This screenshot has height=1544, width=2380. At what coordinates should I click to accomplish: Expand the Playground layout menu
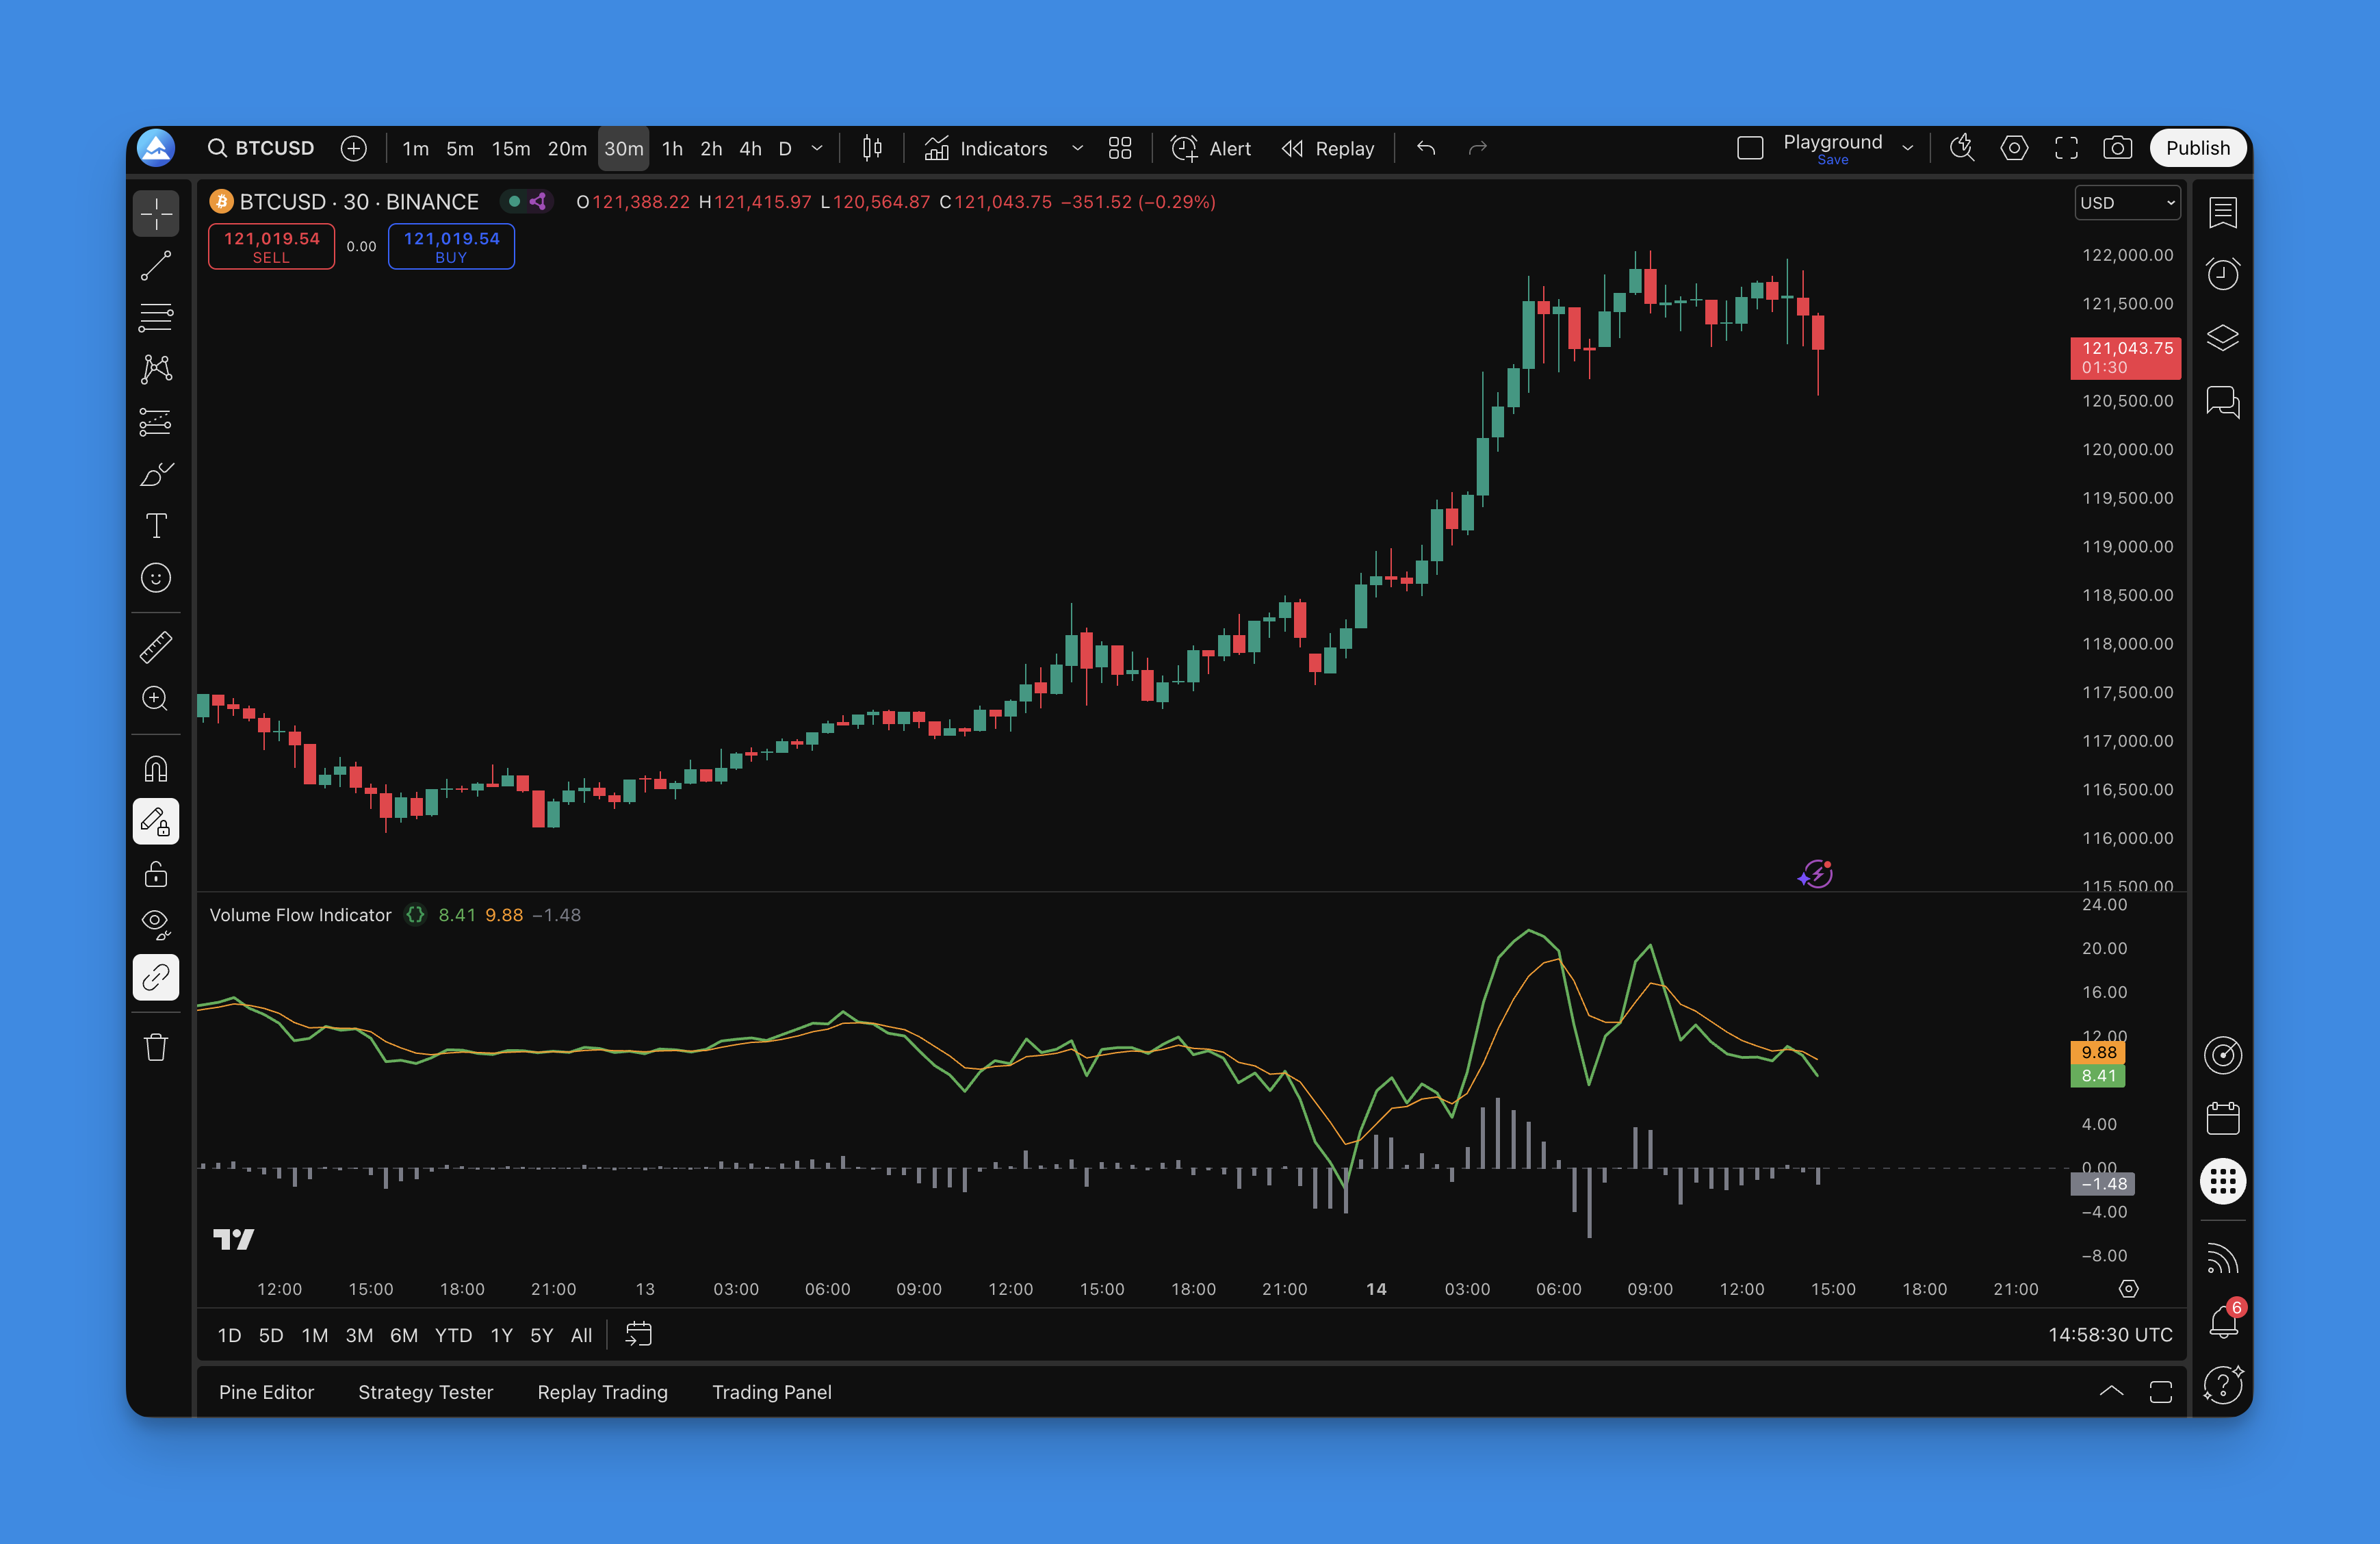(1908, 148)
